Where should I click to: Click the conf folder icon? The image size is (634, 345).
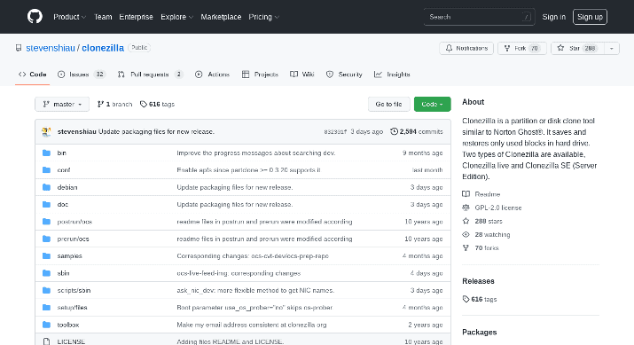pyautogui.click(x=46, y=170)
